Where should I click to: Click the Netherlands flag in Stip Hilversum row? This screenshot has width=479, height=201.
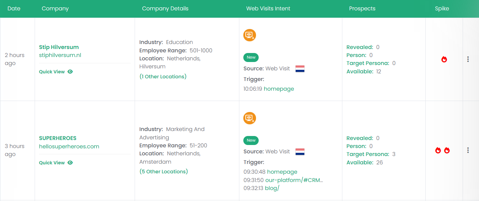pos(300,69)
